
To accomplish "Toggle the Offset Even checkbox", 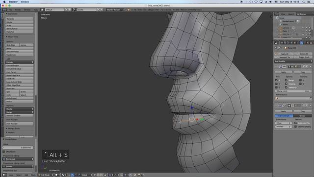I will click(x=3, y=151).
